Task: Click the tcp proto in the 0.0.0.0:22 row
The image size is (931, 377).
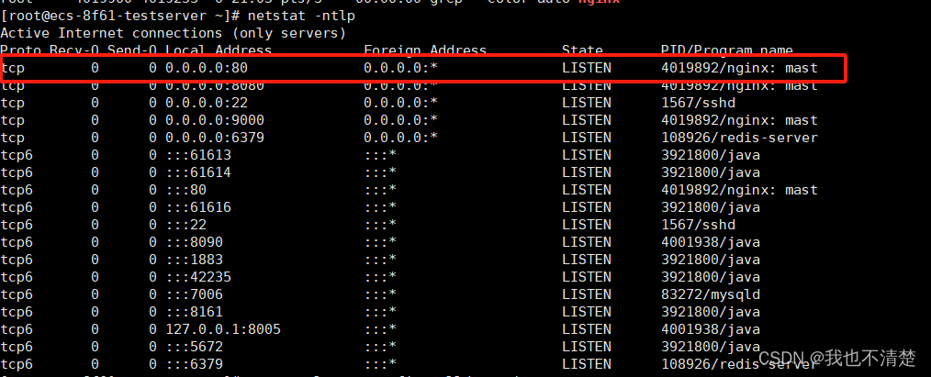Action: click(13, 103)
